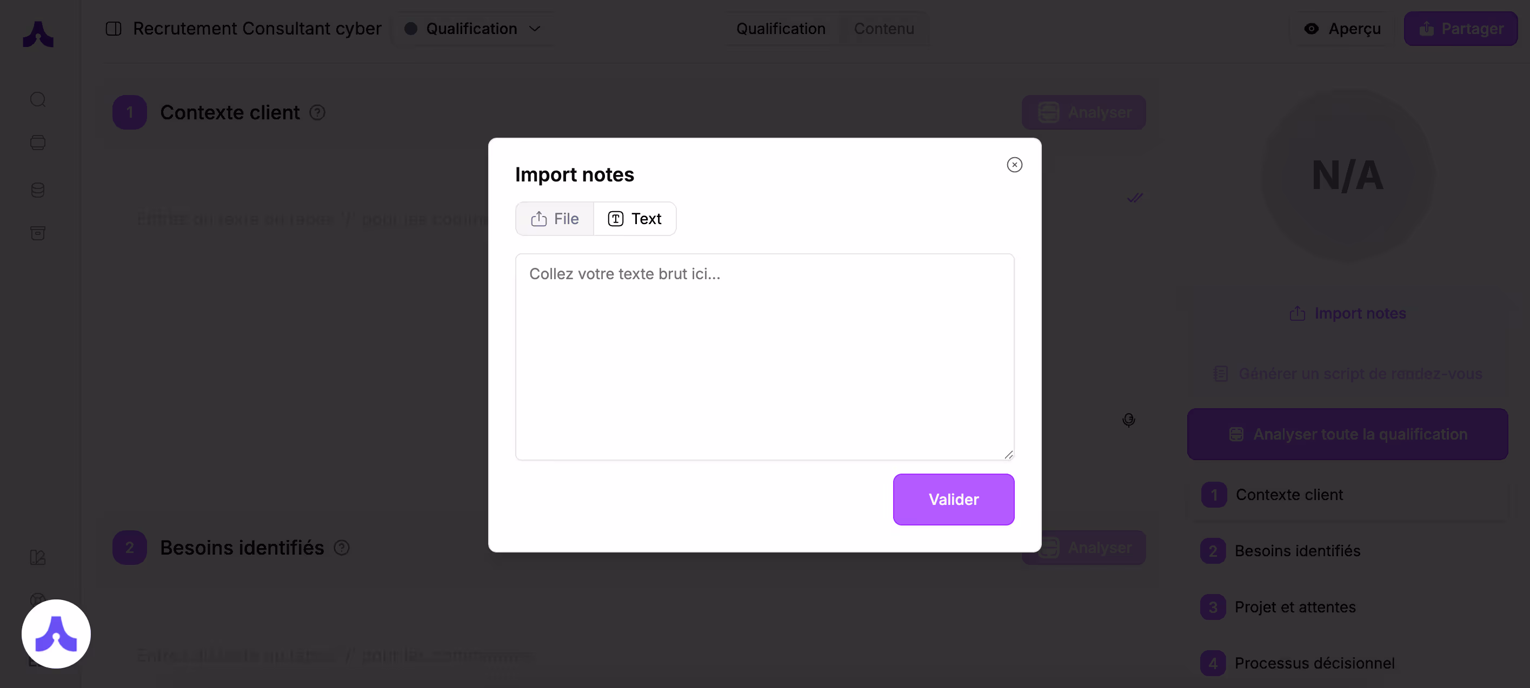Open search in the left sidebar

[38, 99]
